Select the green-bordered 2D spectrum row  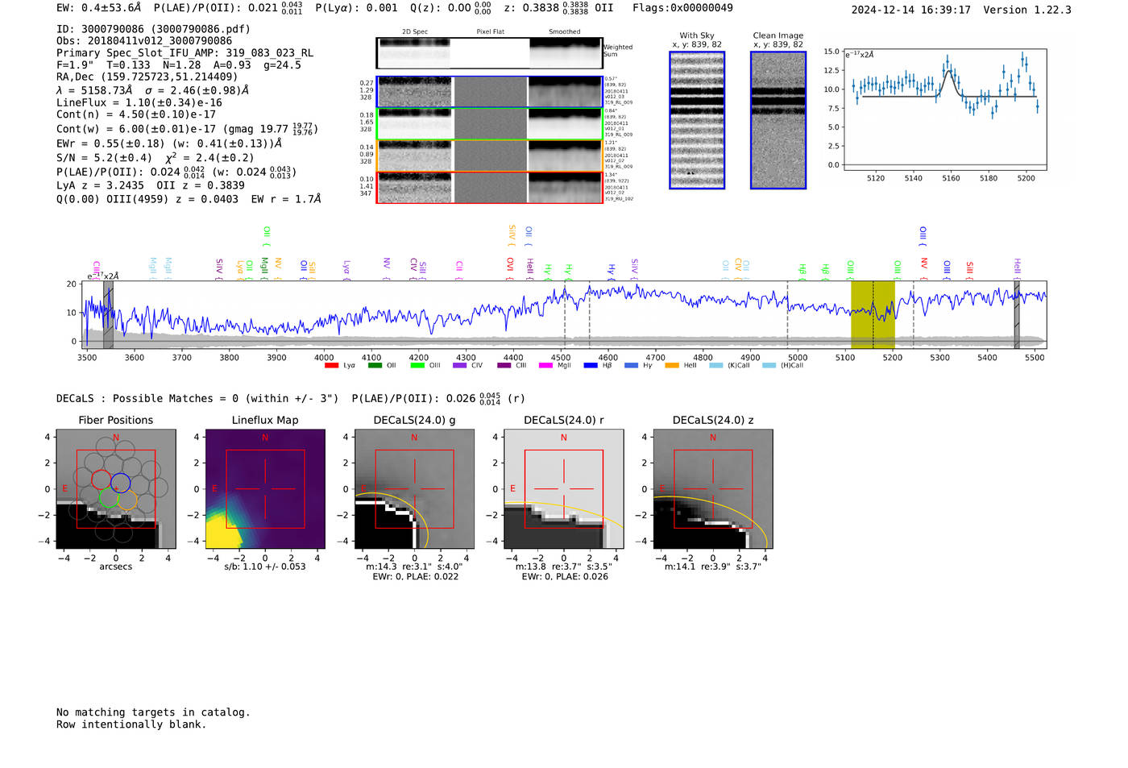(x=489, y=123)
